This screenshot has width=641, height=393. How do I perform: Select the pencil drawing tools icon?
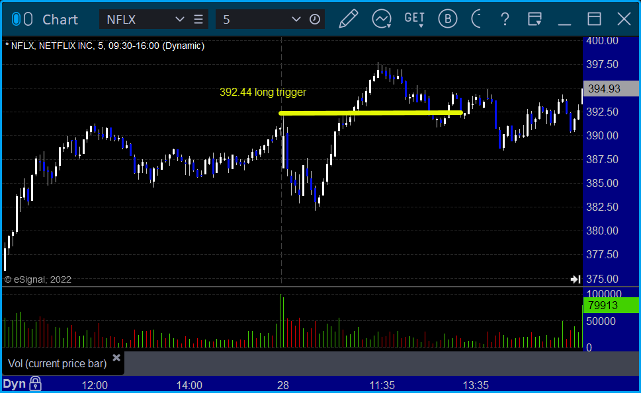click(x=349, y=19)
